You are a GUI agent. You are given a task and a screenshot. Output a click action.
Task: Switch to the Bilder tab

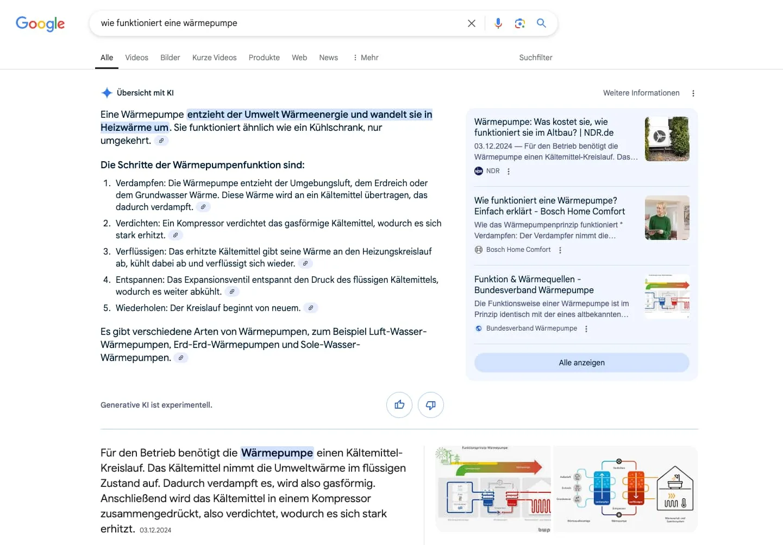coord(170,58)
